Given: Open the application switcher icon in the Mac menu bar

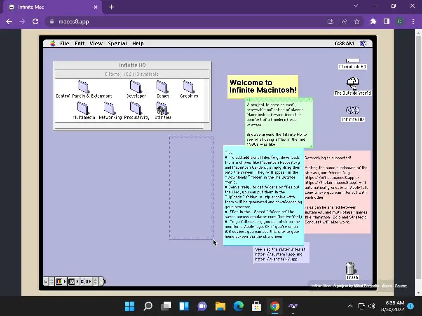Looking at the screenshot, I should click(363, 44).
